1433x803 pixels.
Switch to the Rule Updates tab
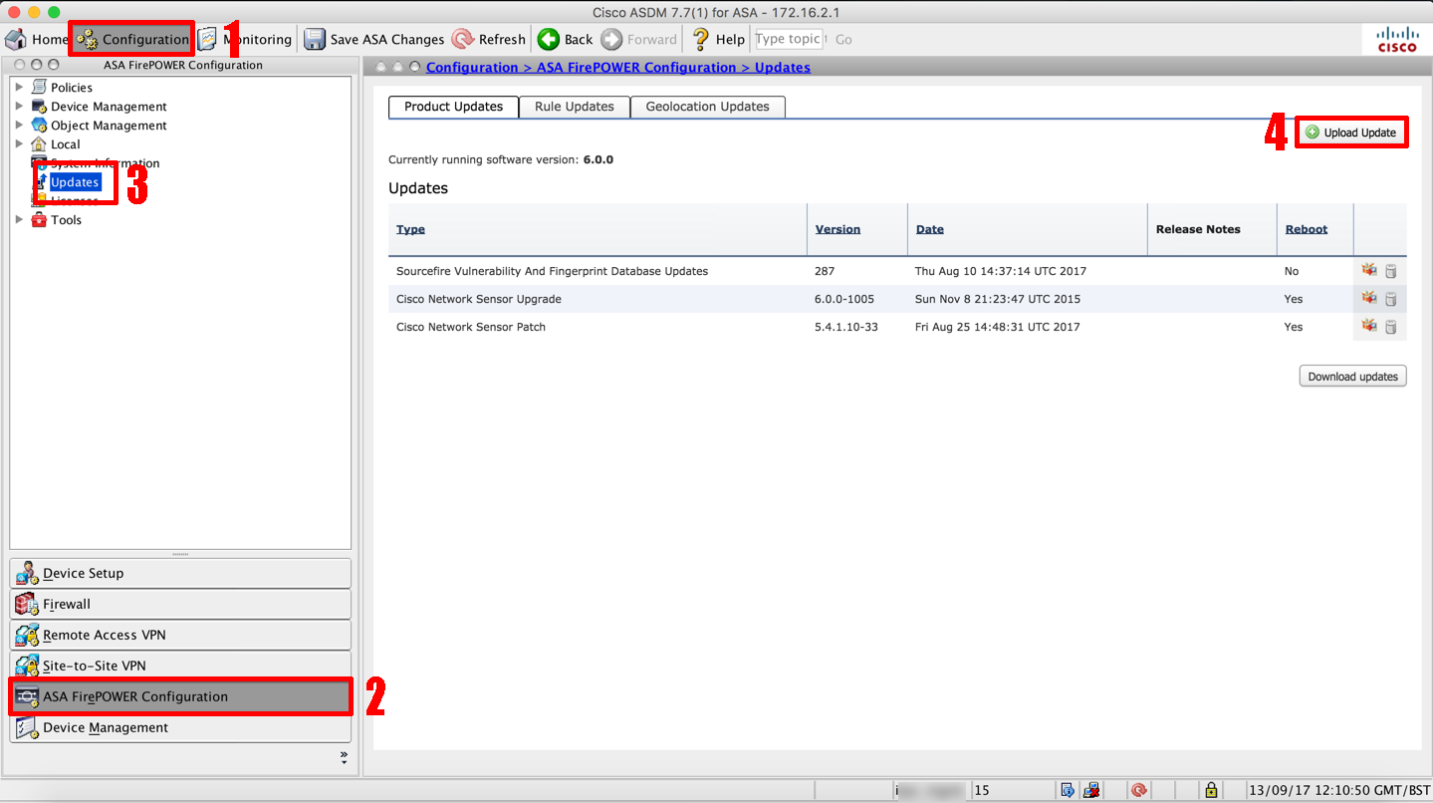575,107
